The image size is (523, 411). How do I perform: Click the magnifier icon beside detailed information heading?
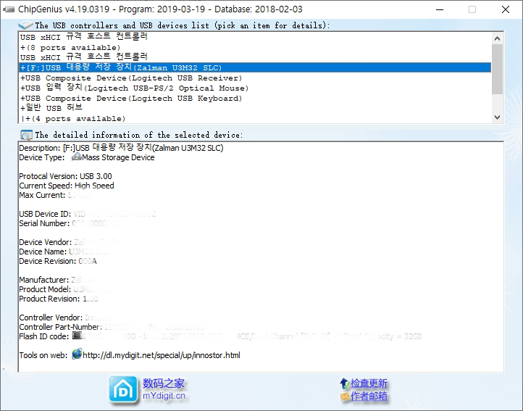click(26, 135)
